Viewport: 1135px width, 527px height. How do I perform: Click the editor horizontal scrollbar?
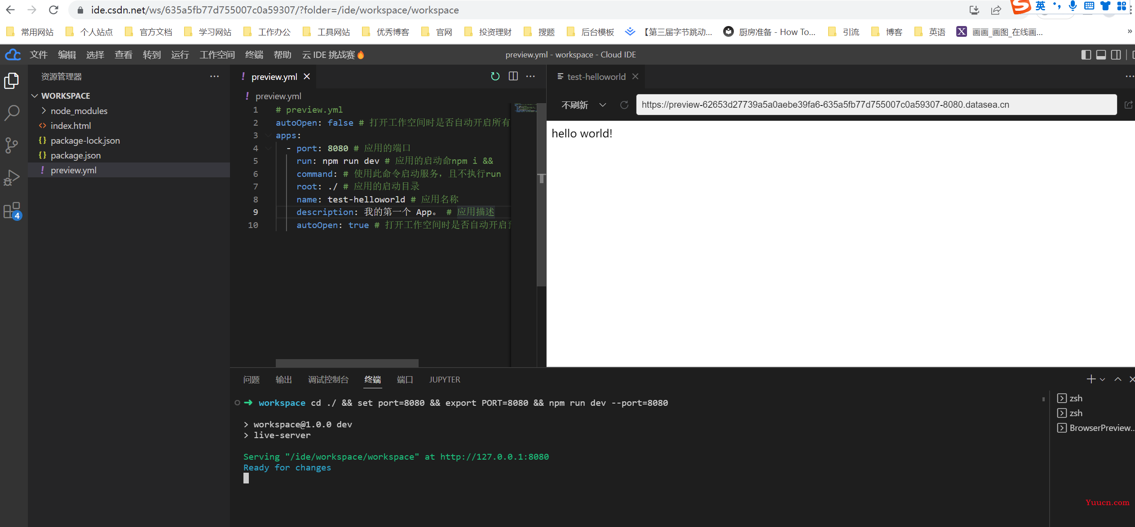(x=347, y=363)
